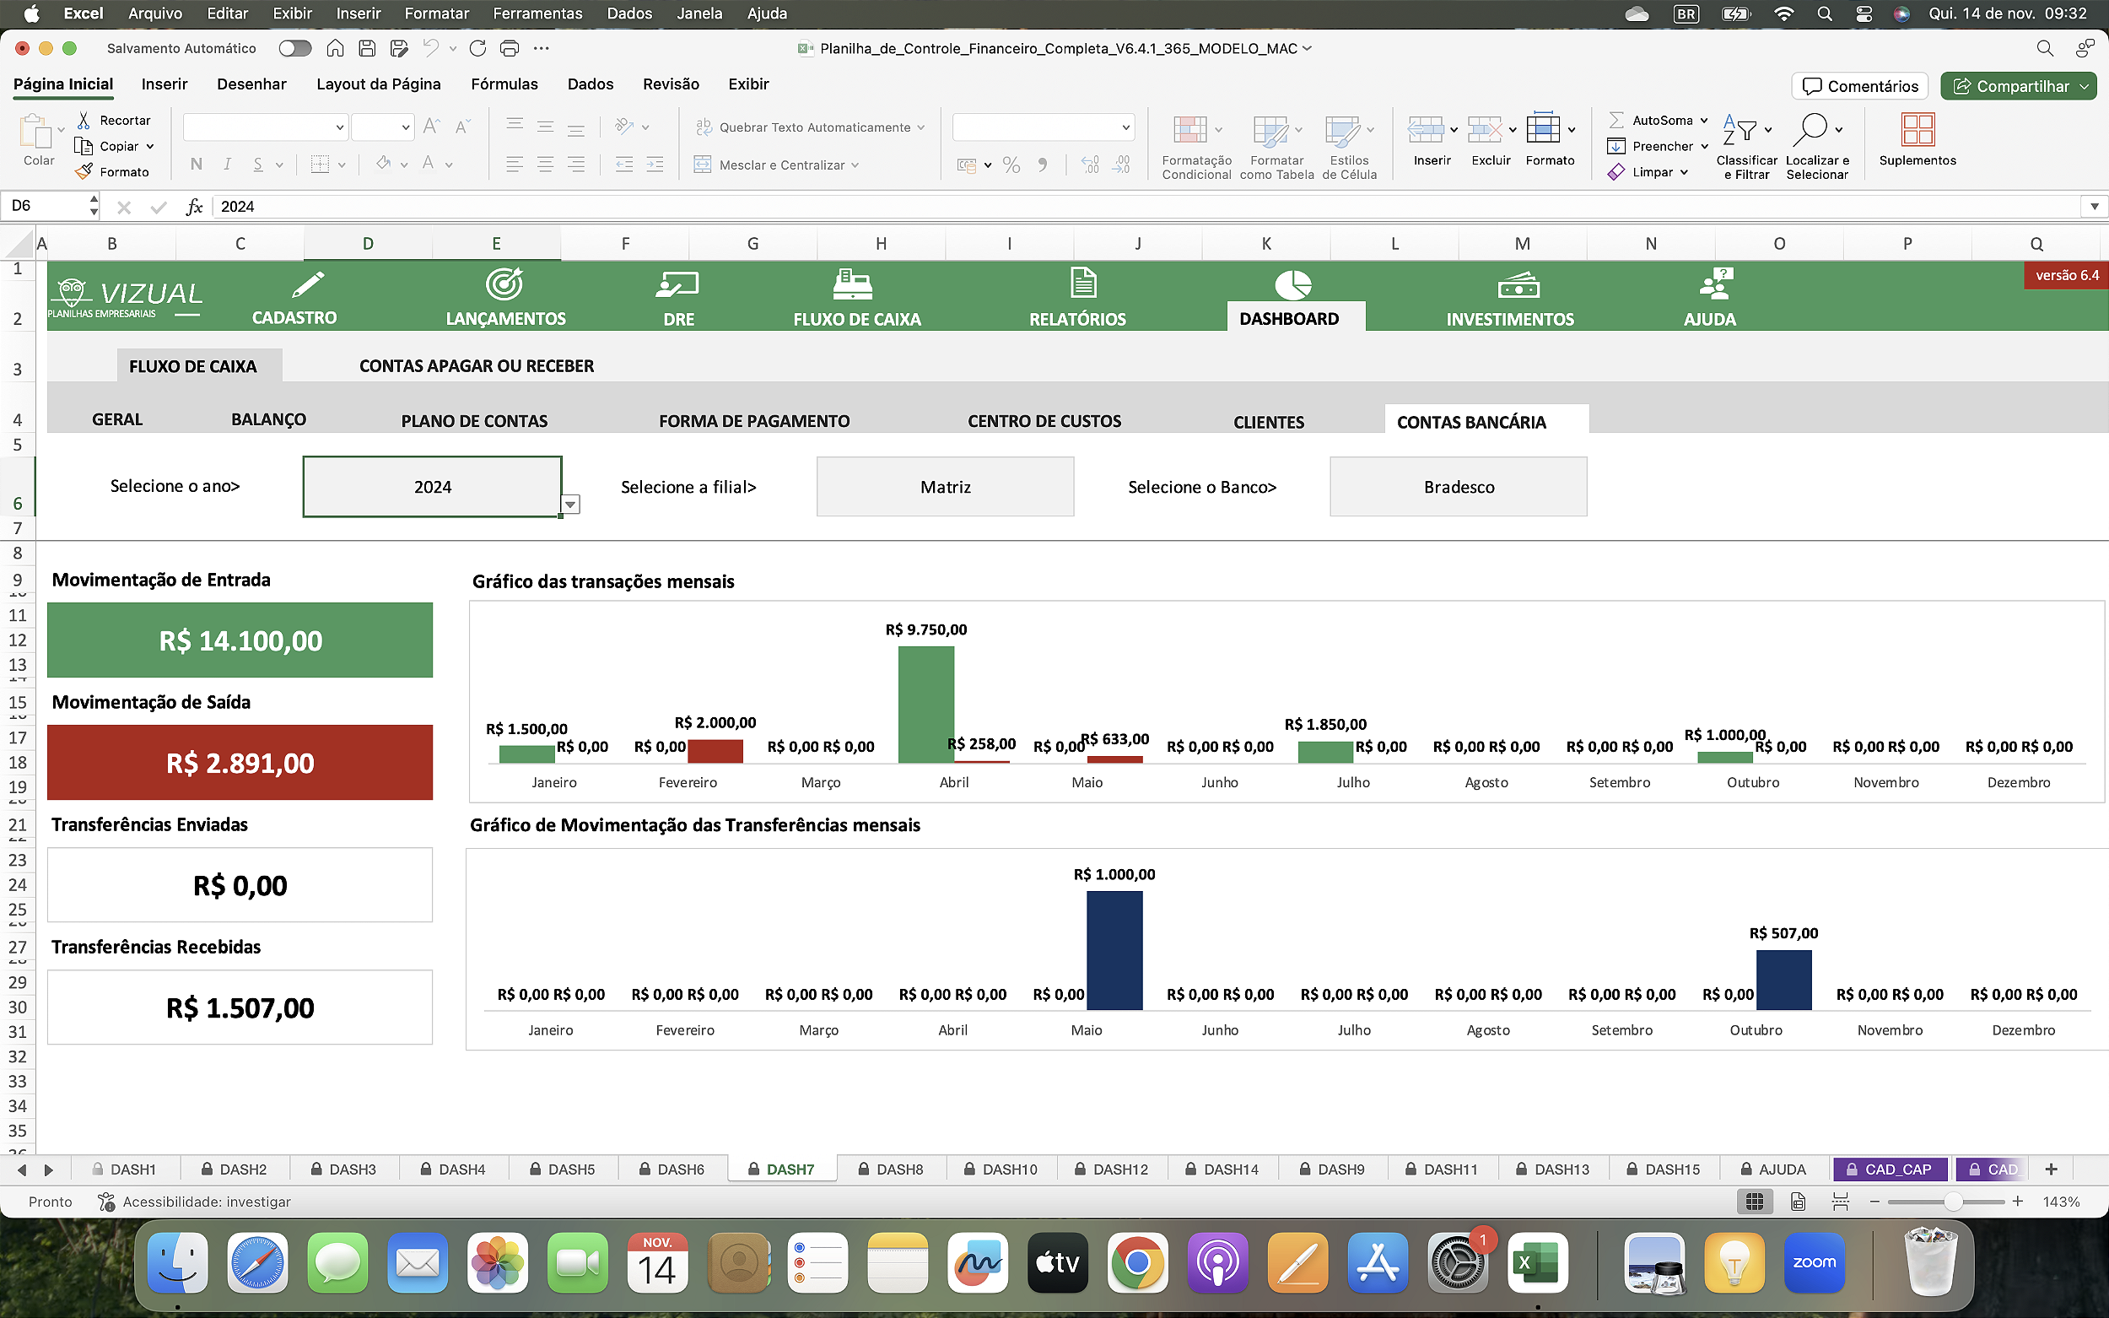Open the Revisão ribbon tab
This screenshot has height=1318, width=2109.
[671, 84]
